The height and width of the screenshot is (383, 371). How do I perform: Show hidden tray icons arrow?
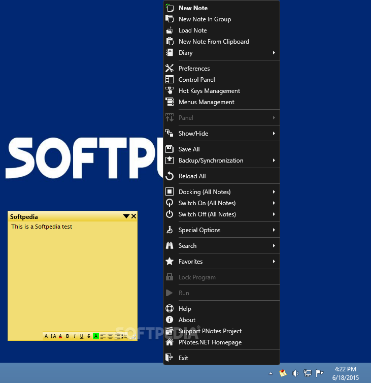(x=271, y=373)
